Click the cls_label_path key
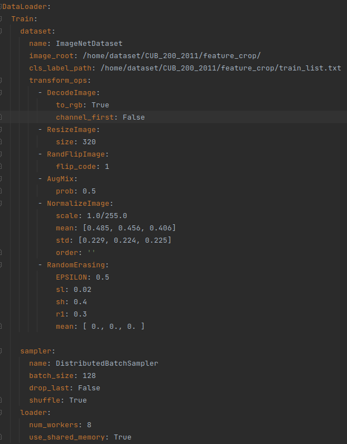This screenshot has height=444, width=347. 60,68
